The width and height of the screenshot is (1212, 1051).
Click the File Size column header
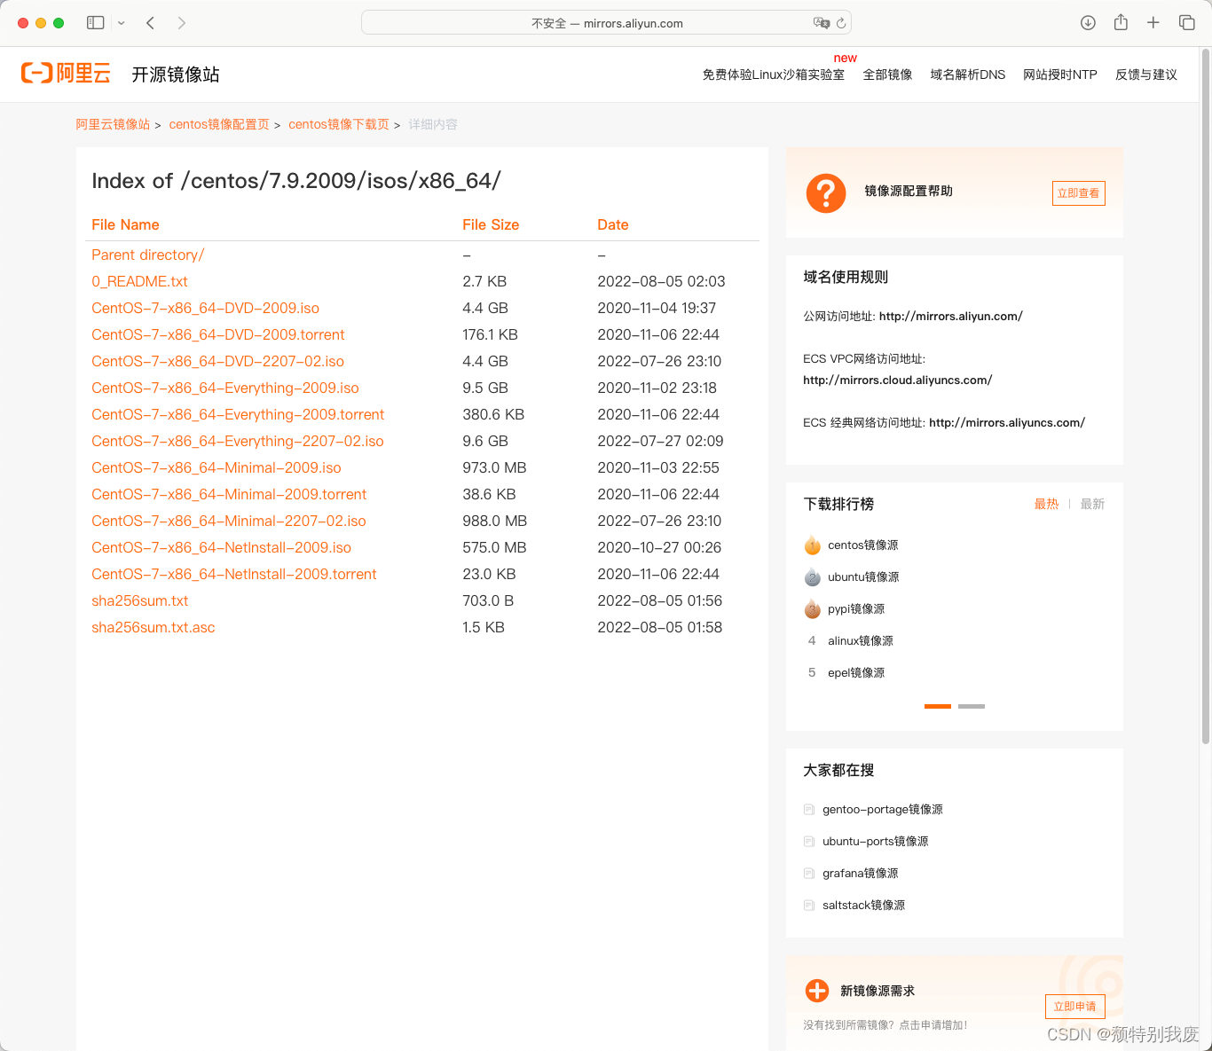coord(491,224)
